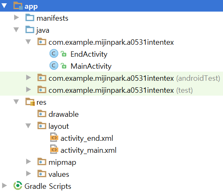The image size is (223, 195).
Task: Click the EndActivity lock badge icon
Action: click(63, 54)
